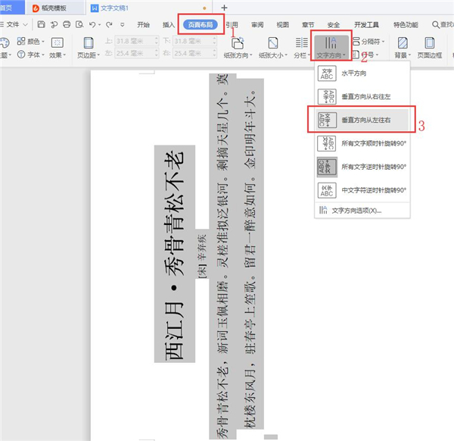
Task: Click the 背景 background icon
Action: pyautogui.click(x=400, y=45)
